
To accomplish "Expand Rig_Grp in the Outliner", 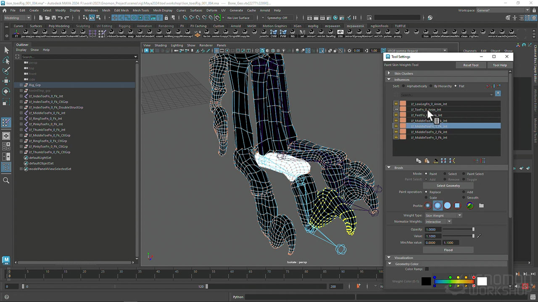I will click(x=21, y=85).
